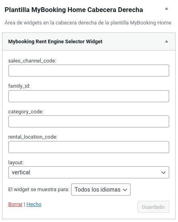178x222 pixels.
Task: Delete the widget with the Borrar link
Action: coord(16,204)
